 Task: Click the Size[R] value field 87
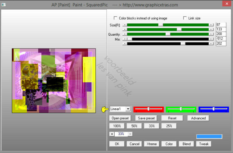221,25
